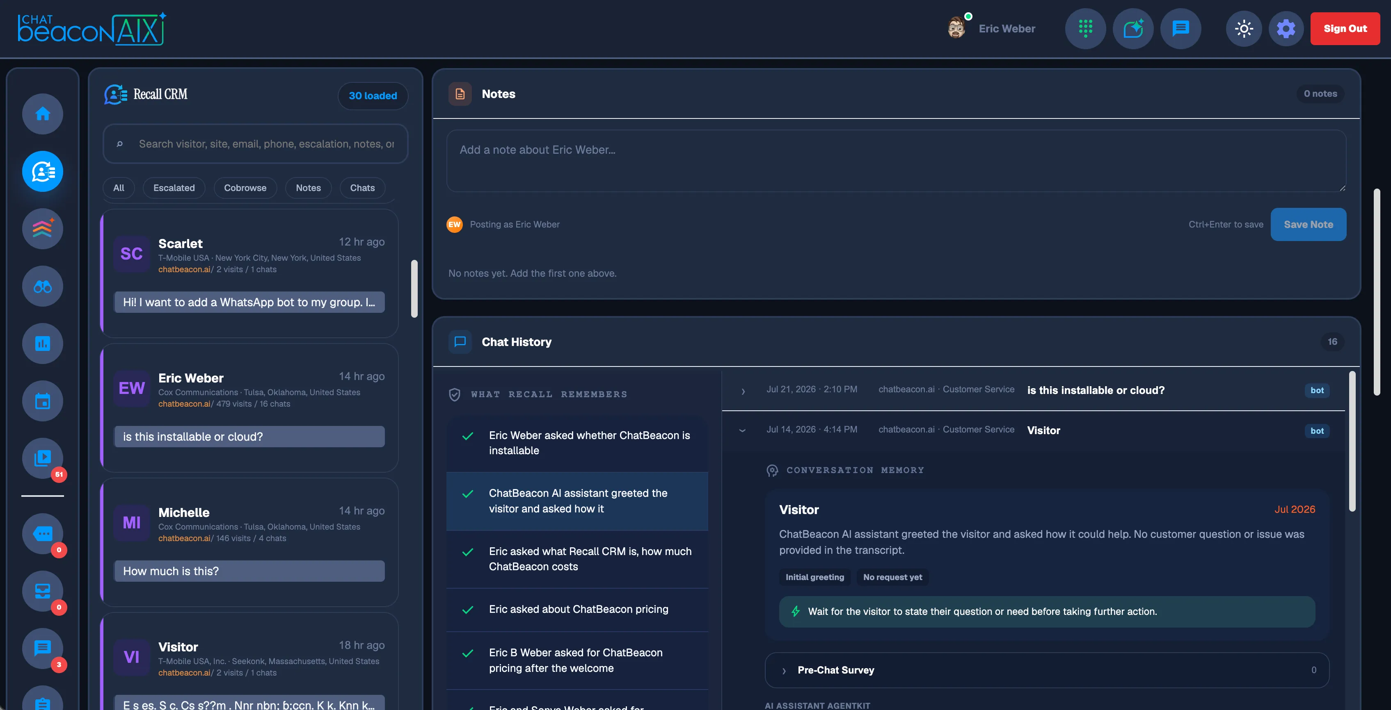Click the visitor list scrollbar

tap(414, 289)
